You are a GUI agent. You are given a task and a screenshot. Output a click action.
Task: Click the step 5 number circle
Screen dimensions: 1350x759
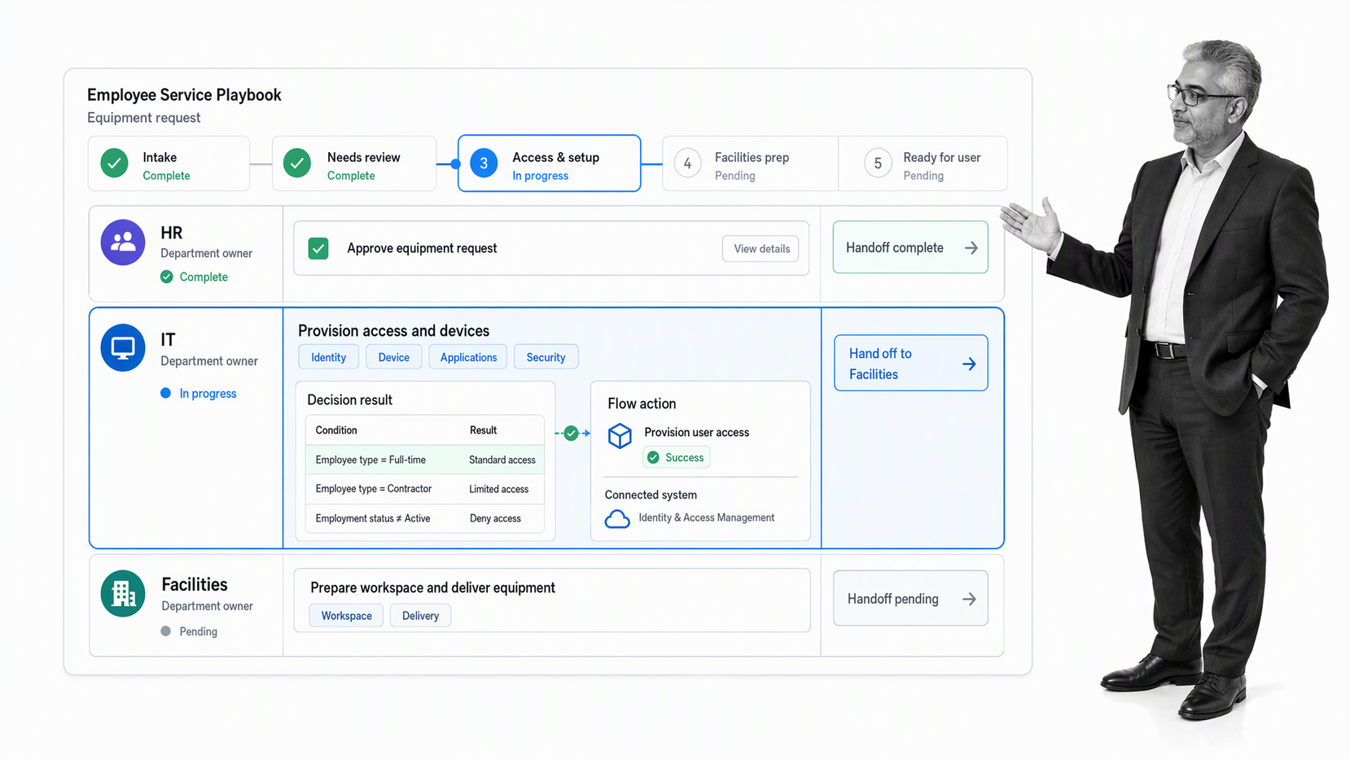point(878,164)
